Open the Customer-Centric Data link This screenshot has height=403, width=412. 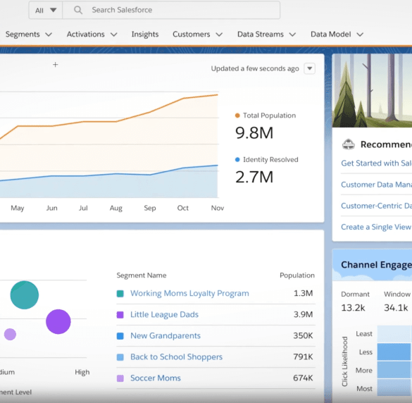click(x=376, y=206)
